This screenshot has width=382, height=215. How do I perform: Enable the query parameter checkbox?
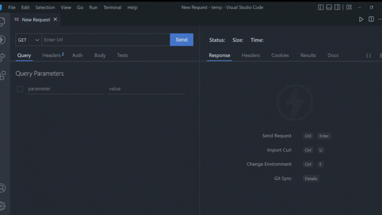(x=20, y=89)
